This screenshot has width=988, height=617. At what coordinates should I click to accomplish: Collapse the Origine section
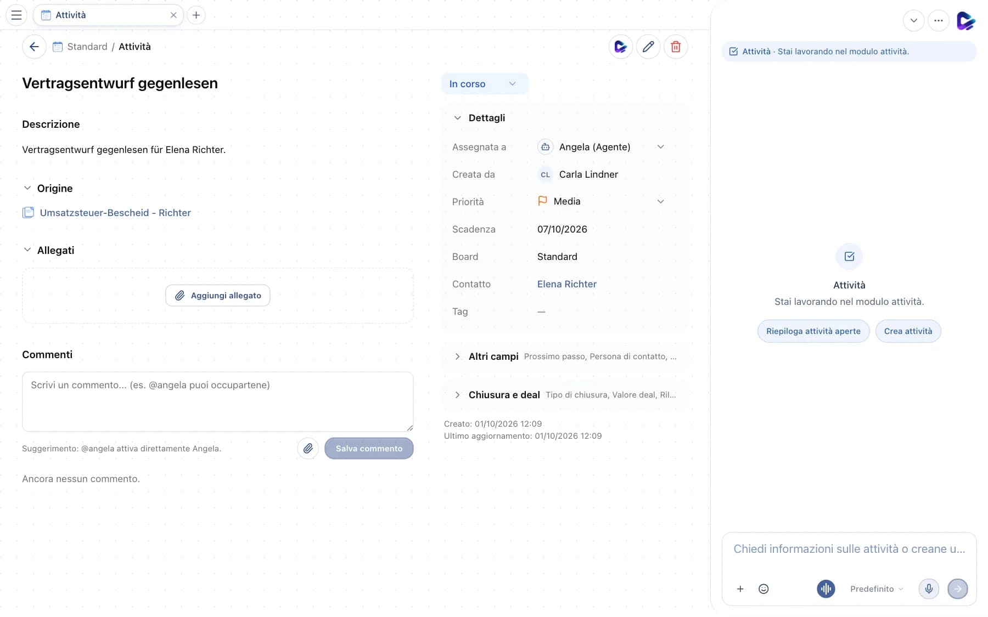click(x=27, y=188)
